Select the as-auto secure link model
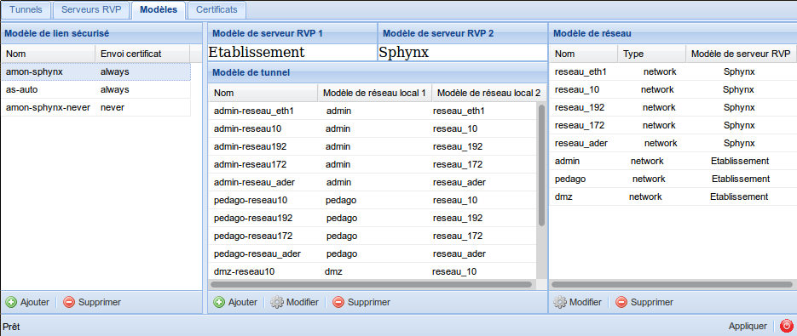Screen dimensions: 797x336 point(96,90)
